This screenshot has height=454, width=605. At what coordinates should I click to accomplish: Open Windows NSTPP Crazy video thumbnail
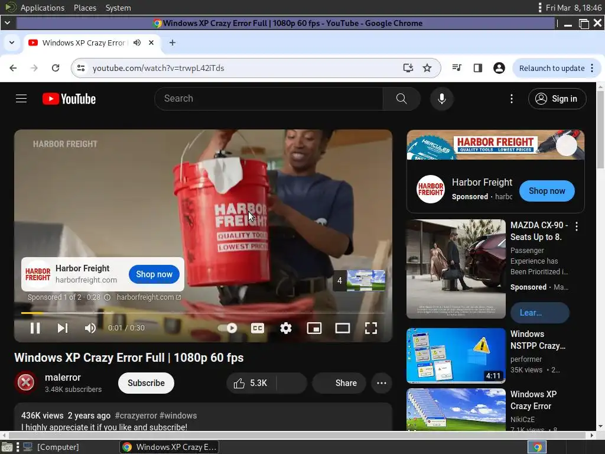tap(456, 355)
